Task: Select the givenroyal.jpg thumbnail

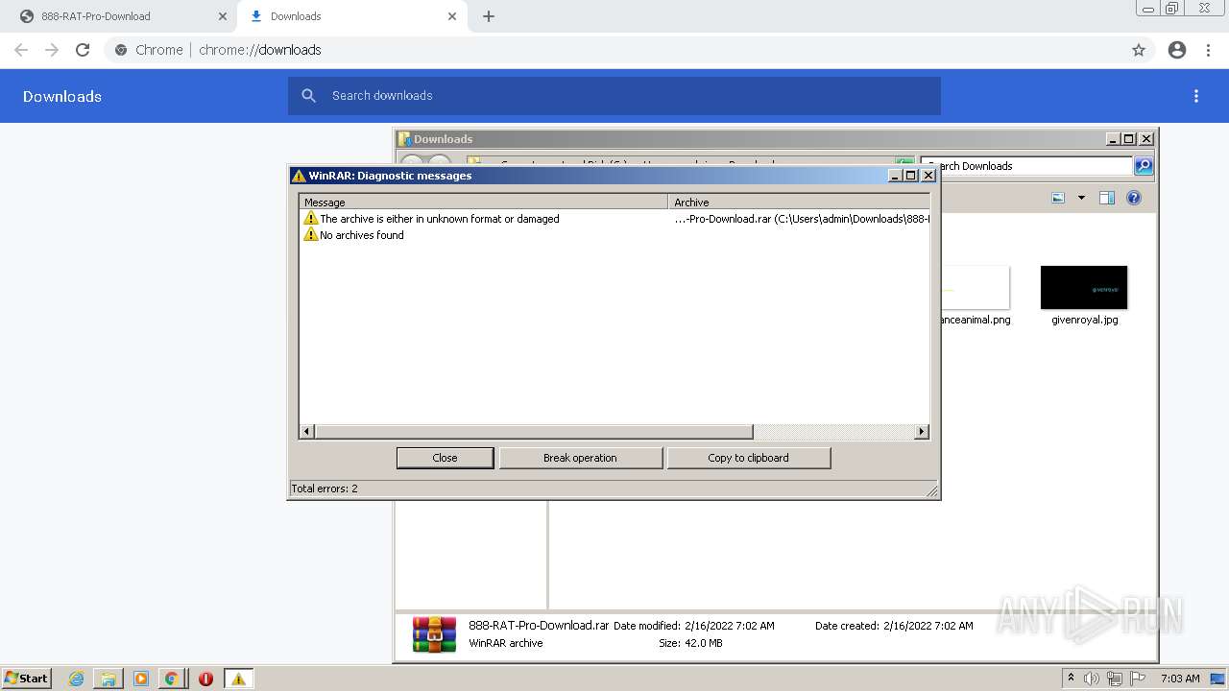Action: [1084, 288]
